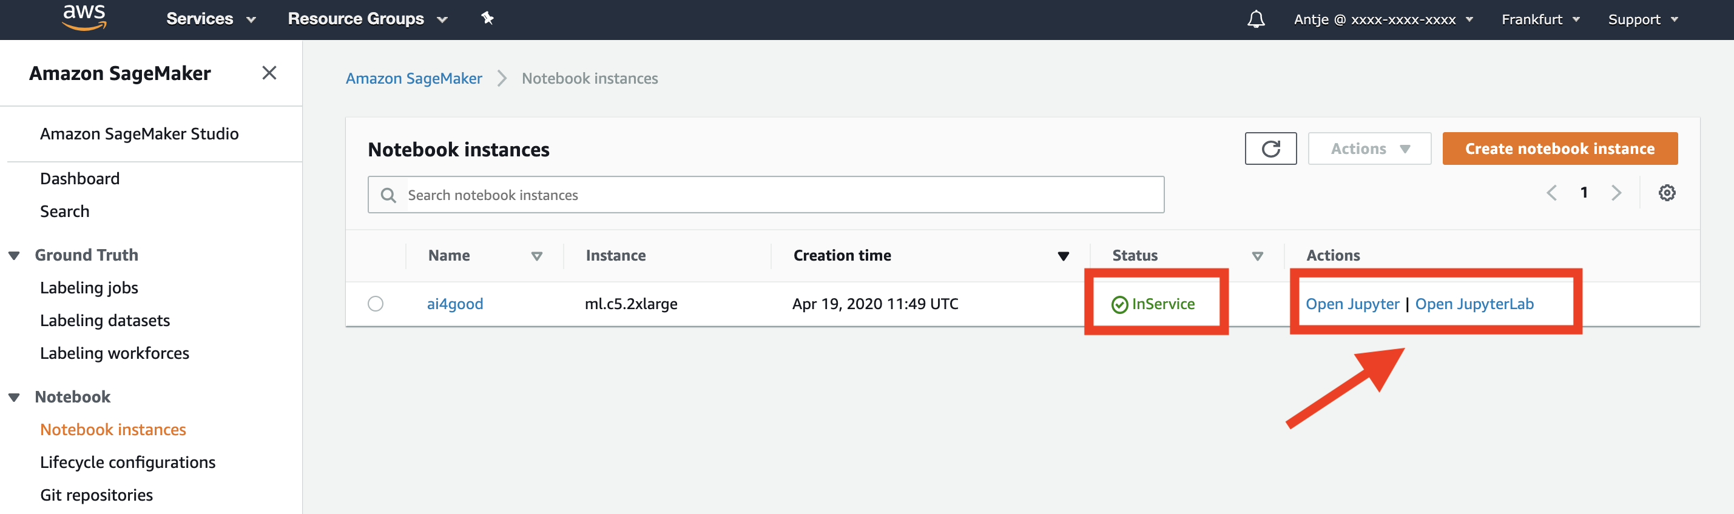Open the Resource Groups menu

[368, 19]
